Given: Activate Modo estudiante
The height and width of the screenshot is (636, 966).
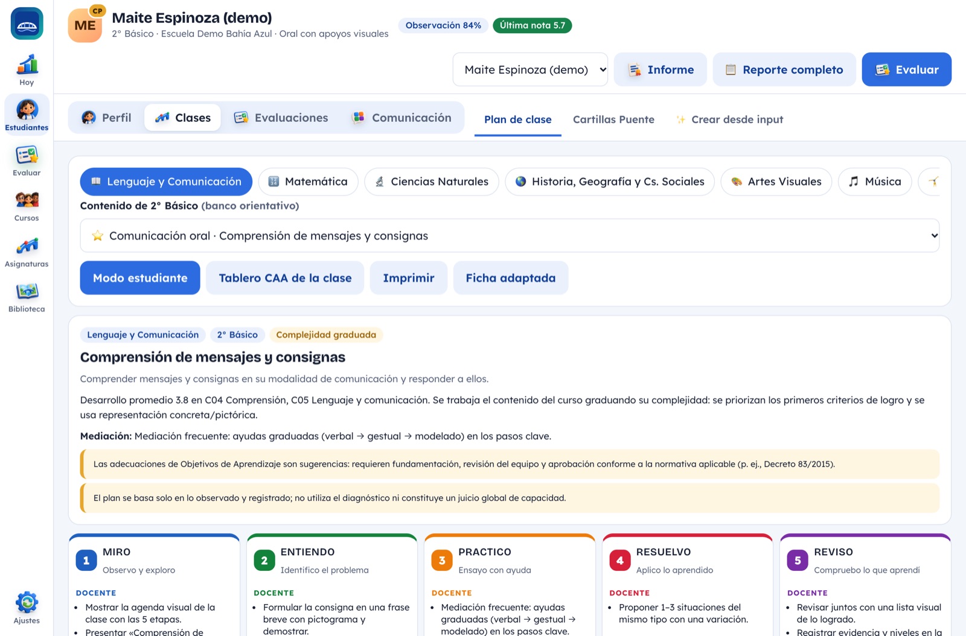Looking at the screenshot, I should 140,278.
